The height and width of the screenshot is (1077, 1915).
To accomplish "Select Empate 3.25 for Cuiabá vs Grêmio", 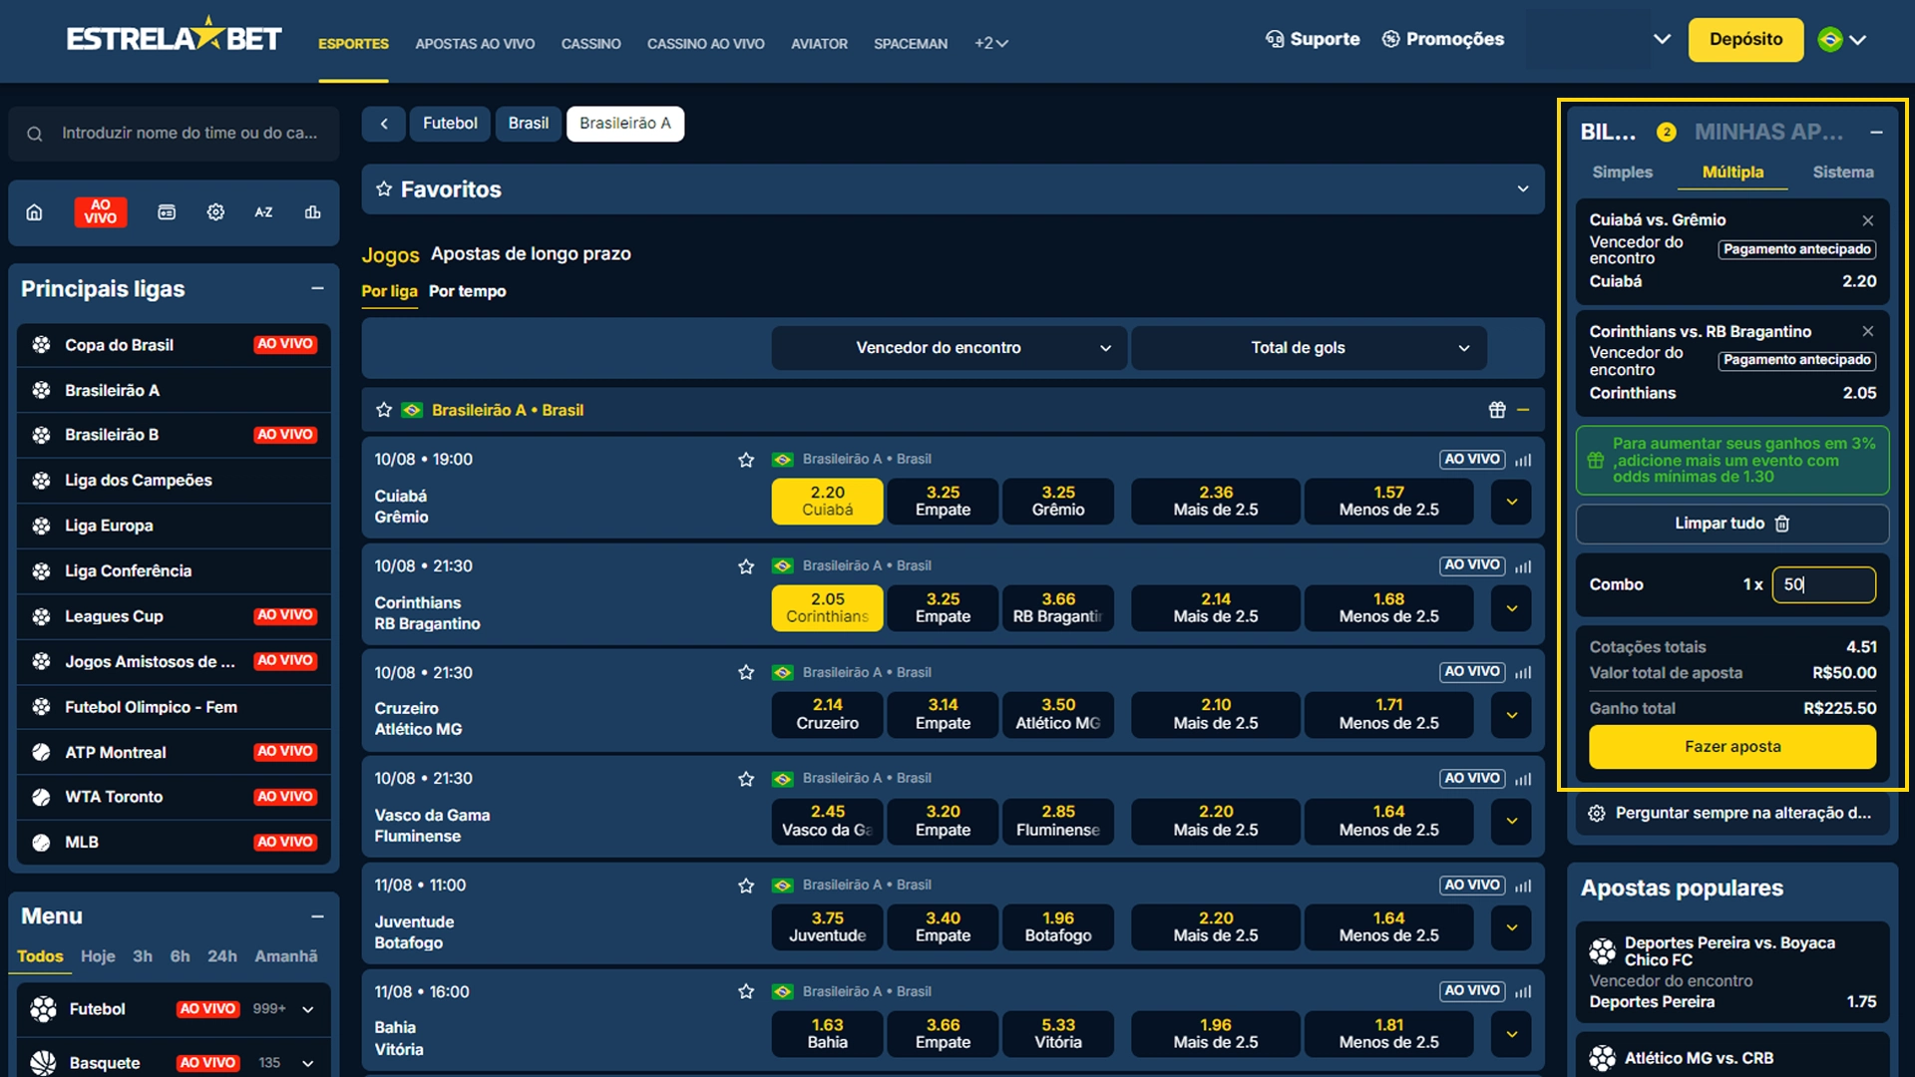I will [943, 501].
